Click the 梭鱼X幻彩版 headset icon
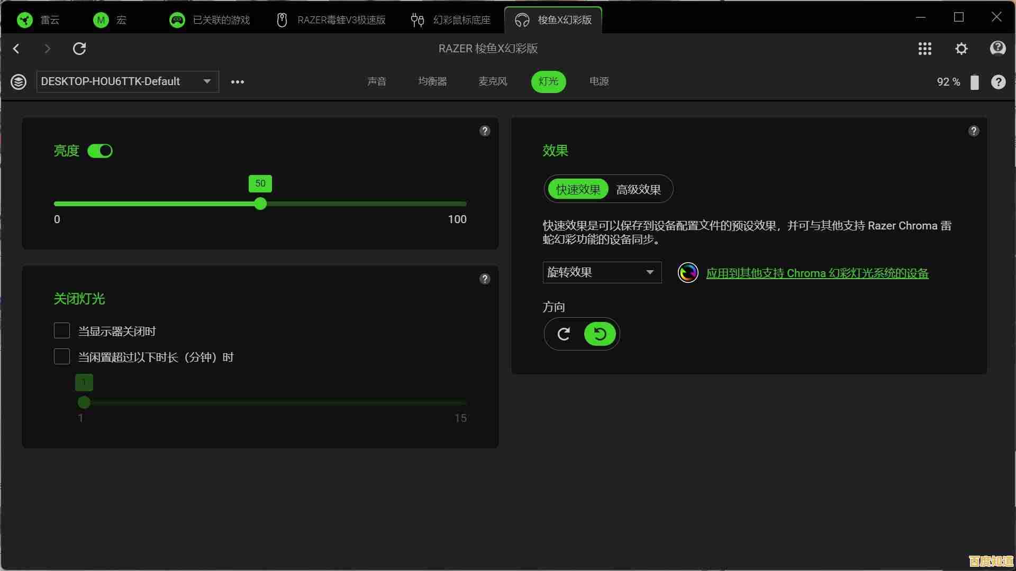The height and width of the screenshot is (571, 1016). tap(522, 20)
